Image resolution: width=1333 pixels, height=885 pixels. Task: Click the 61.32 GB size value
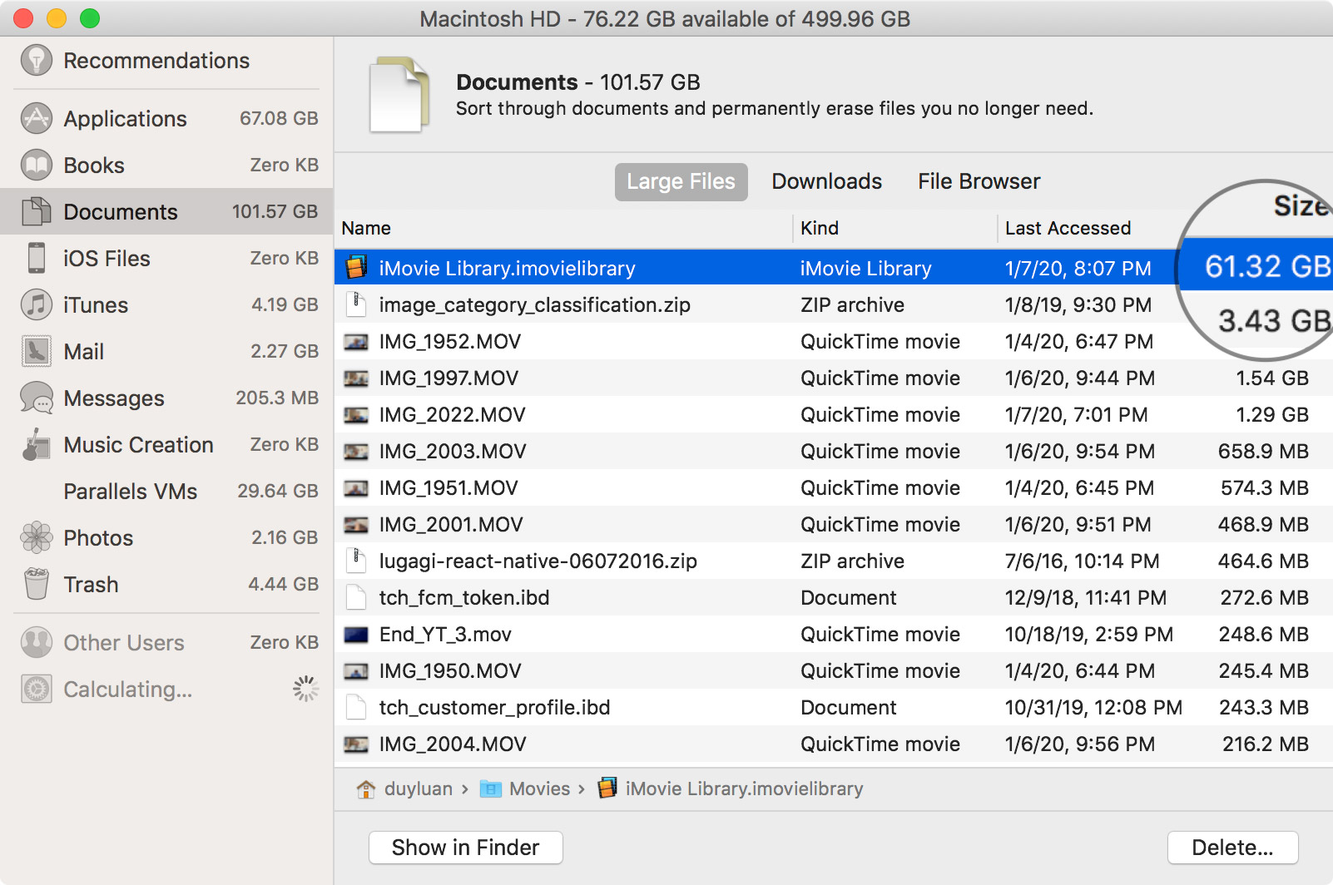(1267, 266)
